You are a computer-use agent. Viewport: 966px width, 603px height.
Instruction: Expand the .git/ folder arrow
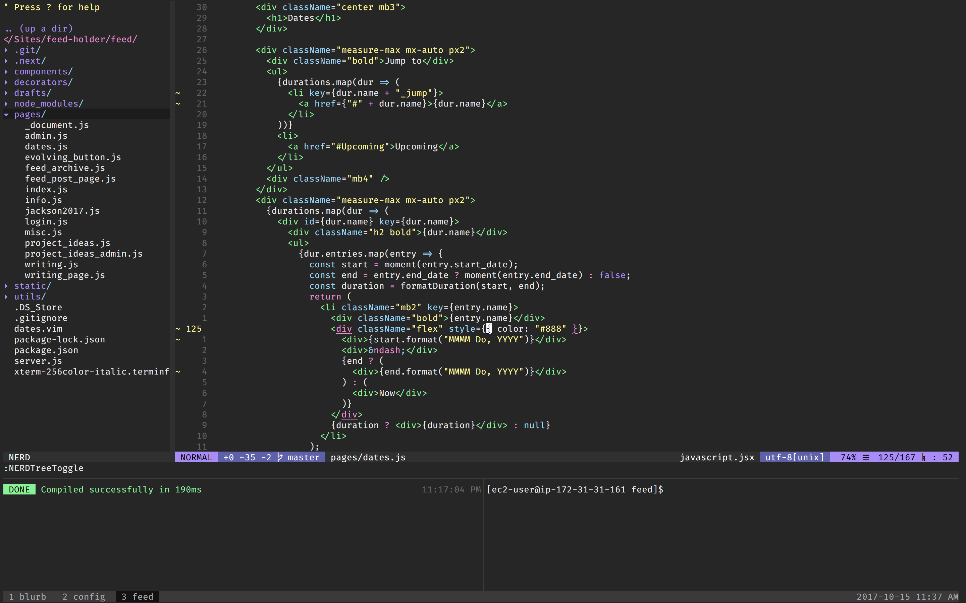(6, 50)
